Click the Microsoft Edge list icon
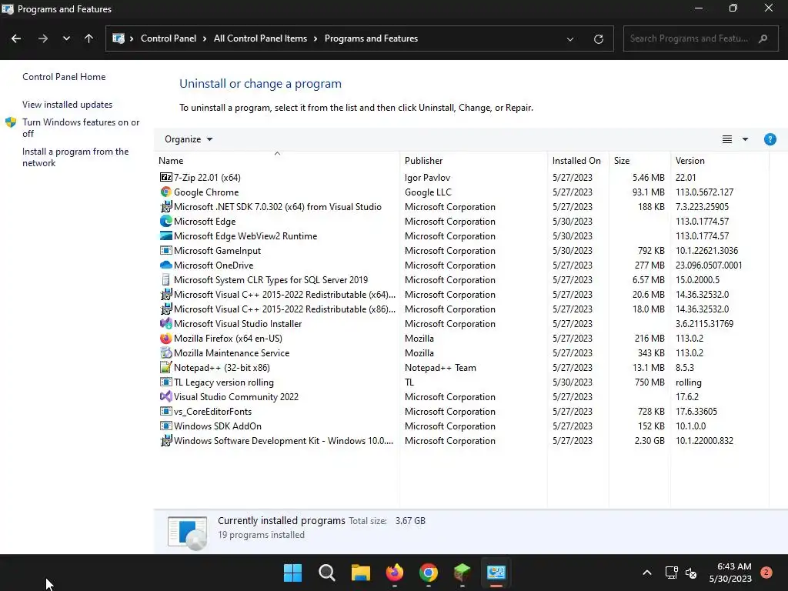 point(166,221)
